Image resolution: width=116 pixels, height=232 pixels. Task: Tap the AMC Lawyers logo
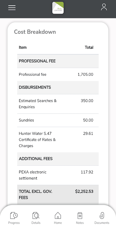(58, 8)
